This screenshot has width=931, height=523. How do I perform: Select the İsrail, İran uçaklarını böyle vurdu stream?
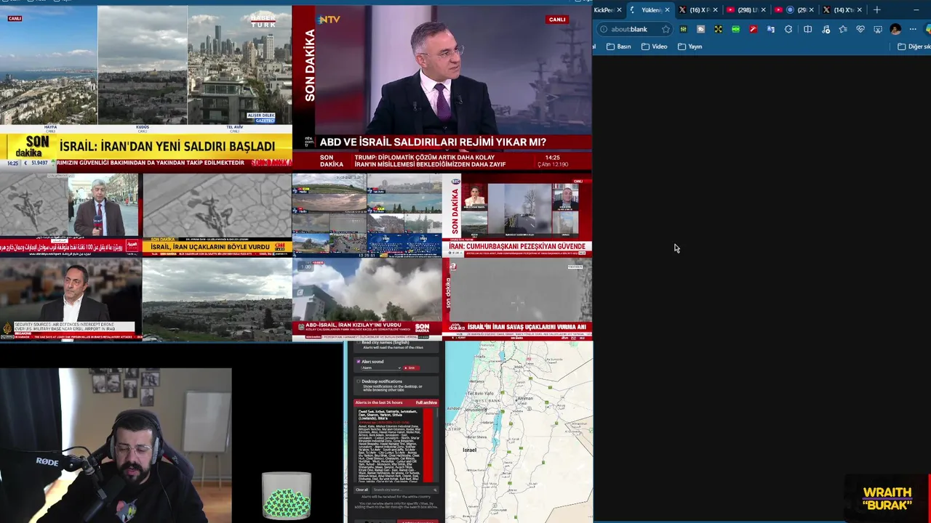[217, 214]
